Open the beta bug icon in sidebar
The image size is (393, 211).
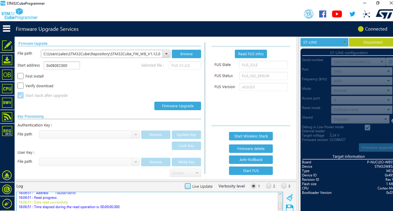(7, 175)
